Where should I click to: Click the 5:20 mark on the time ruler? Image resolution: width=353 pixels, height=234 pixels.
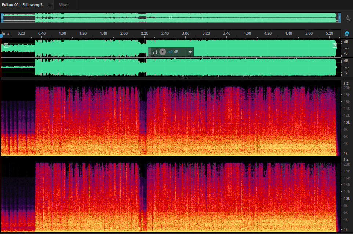(x=330, y=33)
